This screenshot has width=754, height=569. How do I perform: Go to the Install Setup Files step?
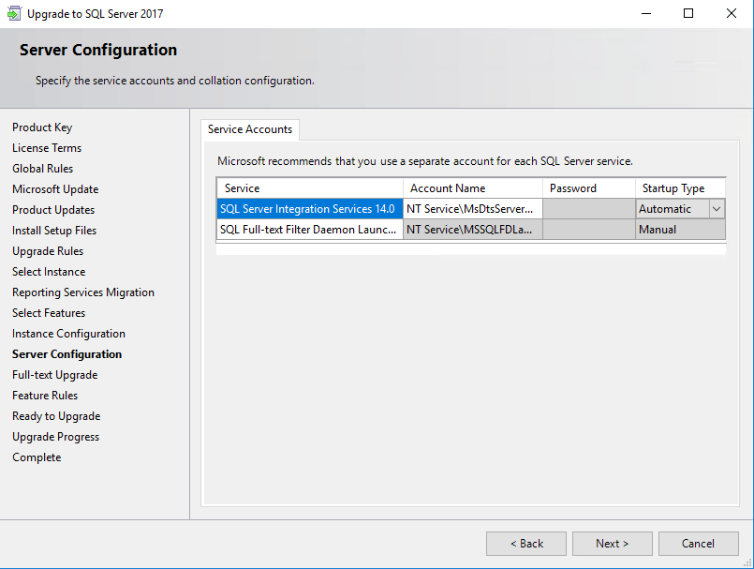click(54, 231)
